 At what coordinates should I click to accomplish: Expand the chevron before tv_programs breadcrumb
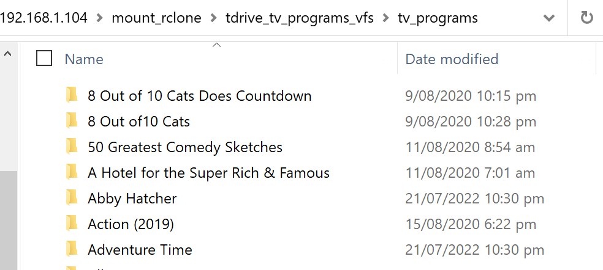[x=385, y=18]
